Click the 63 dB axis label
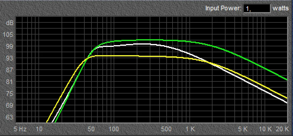Viewport: 293px width, 136px height. point(9,117)
